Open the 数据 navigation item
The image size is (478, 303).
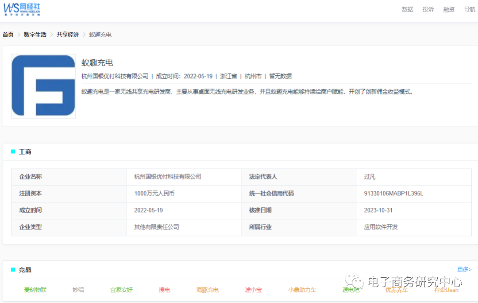pos(407,9)
